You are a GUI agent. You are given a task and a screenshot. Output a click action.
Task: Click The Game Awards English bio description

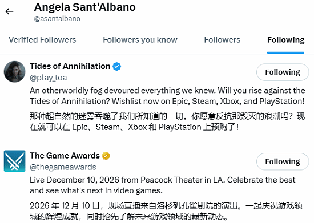pos(162,185)
